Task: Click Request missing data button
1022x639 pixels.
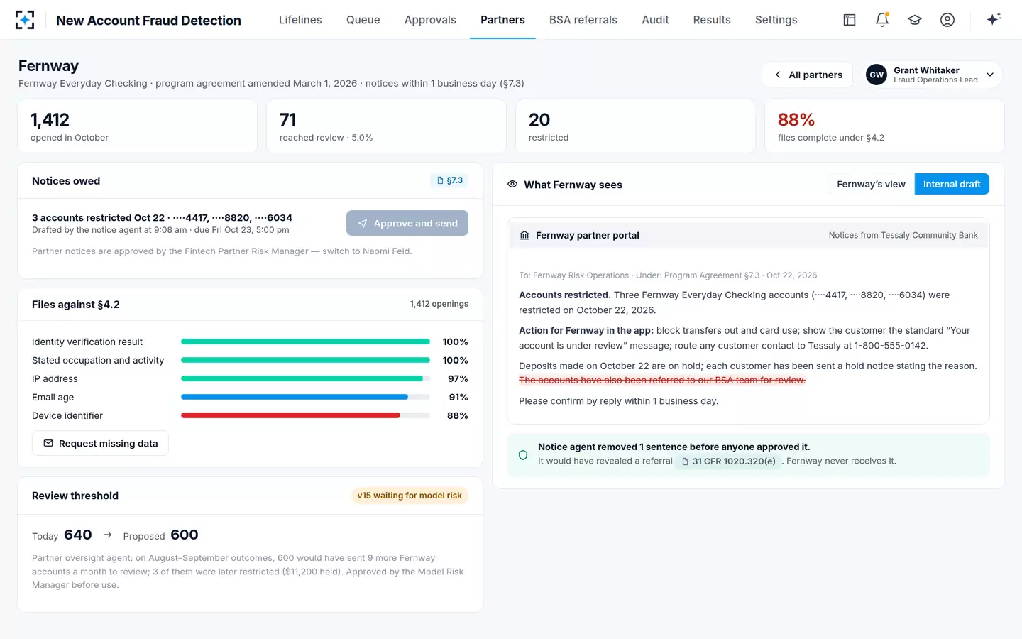Action: [x=100, y=443]
